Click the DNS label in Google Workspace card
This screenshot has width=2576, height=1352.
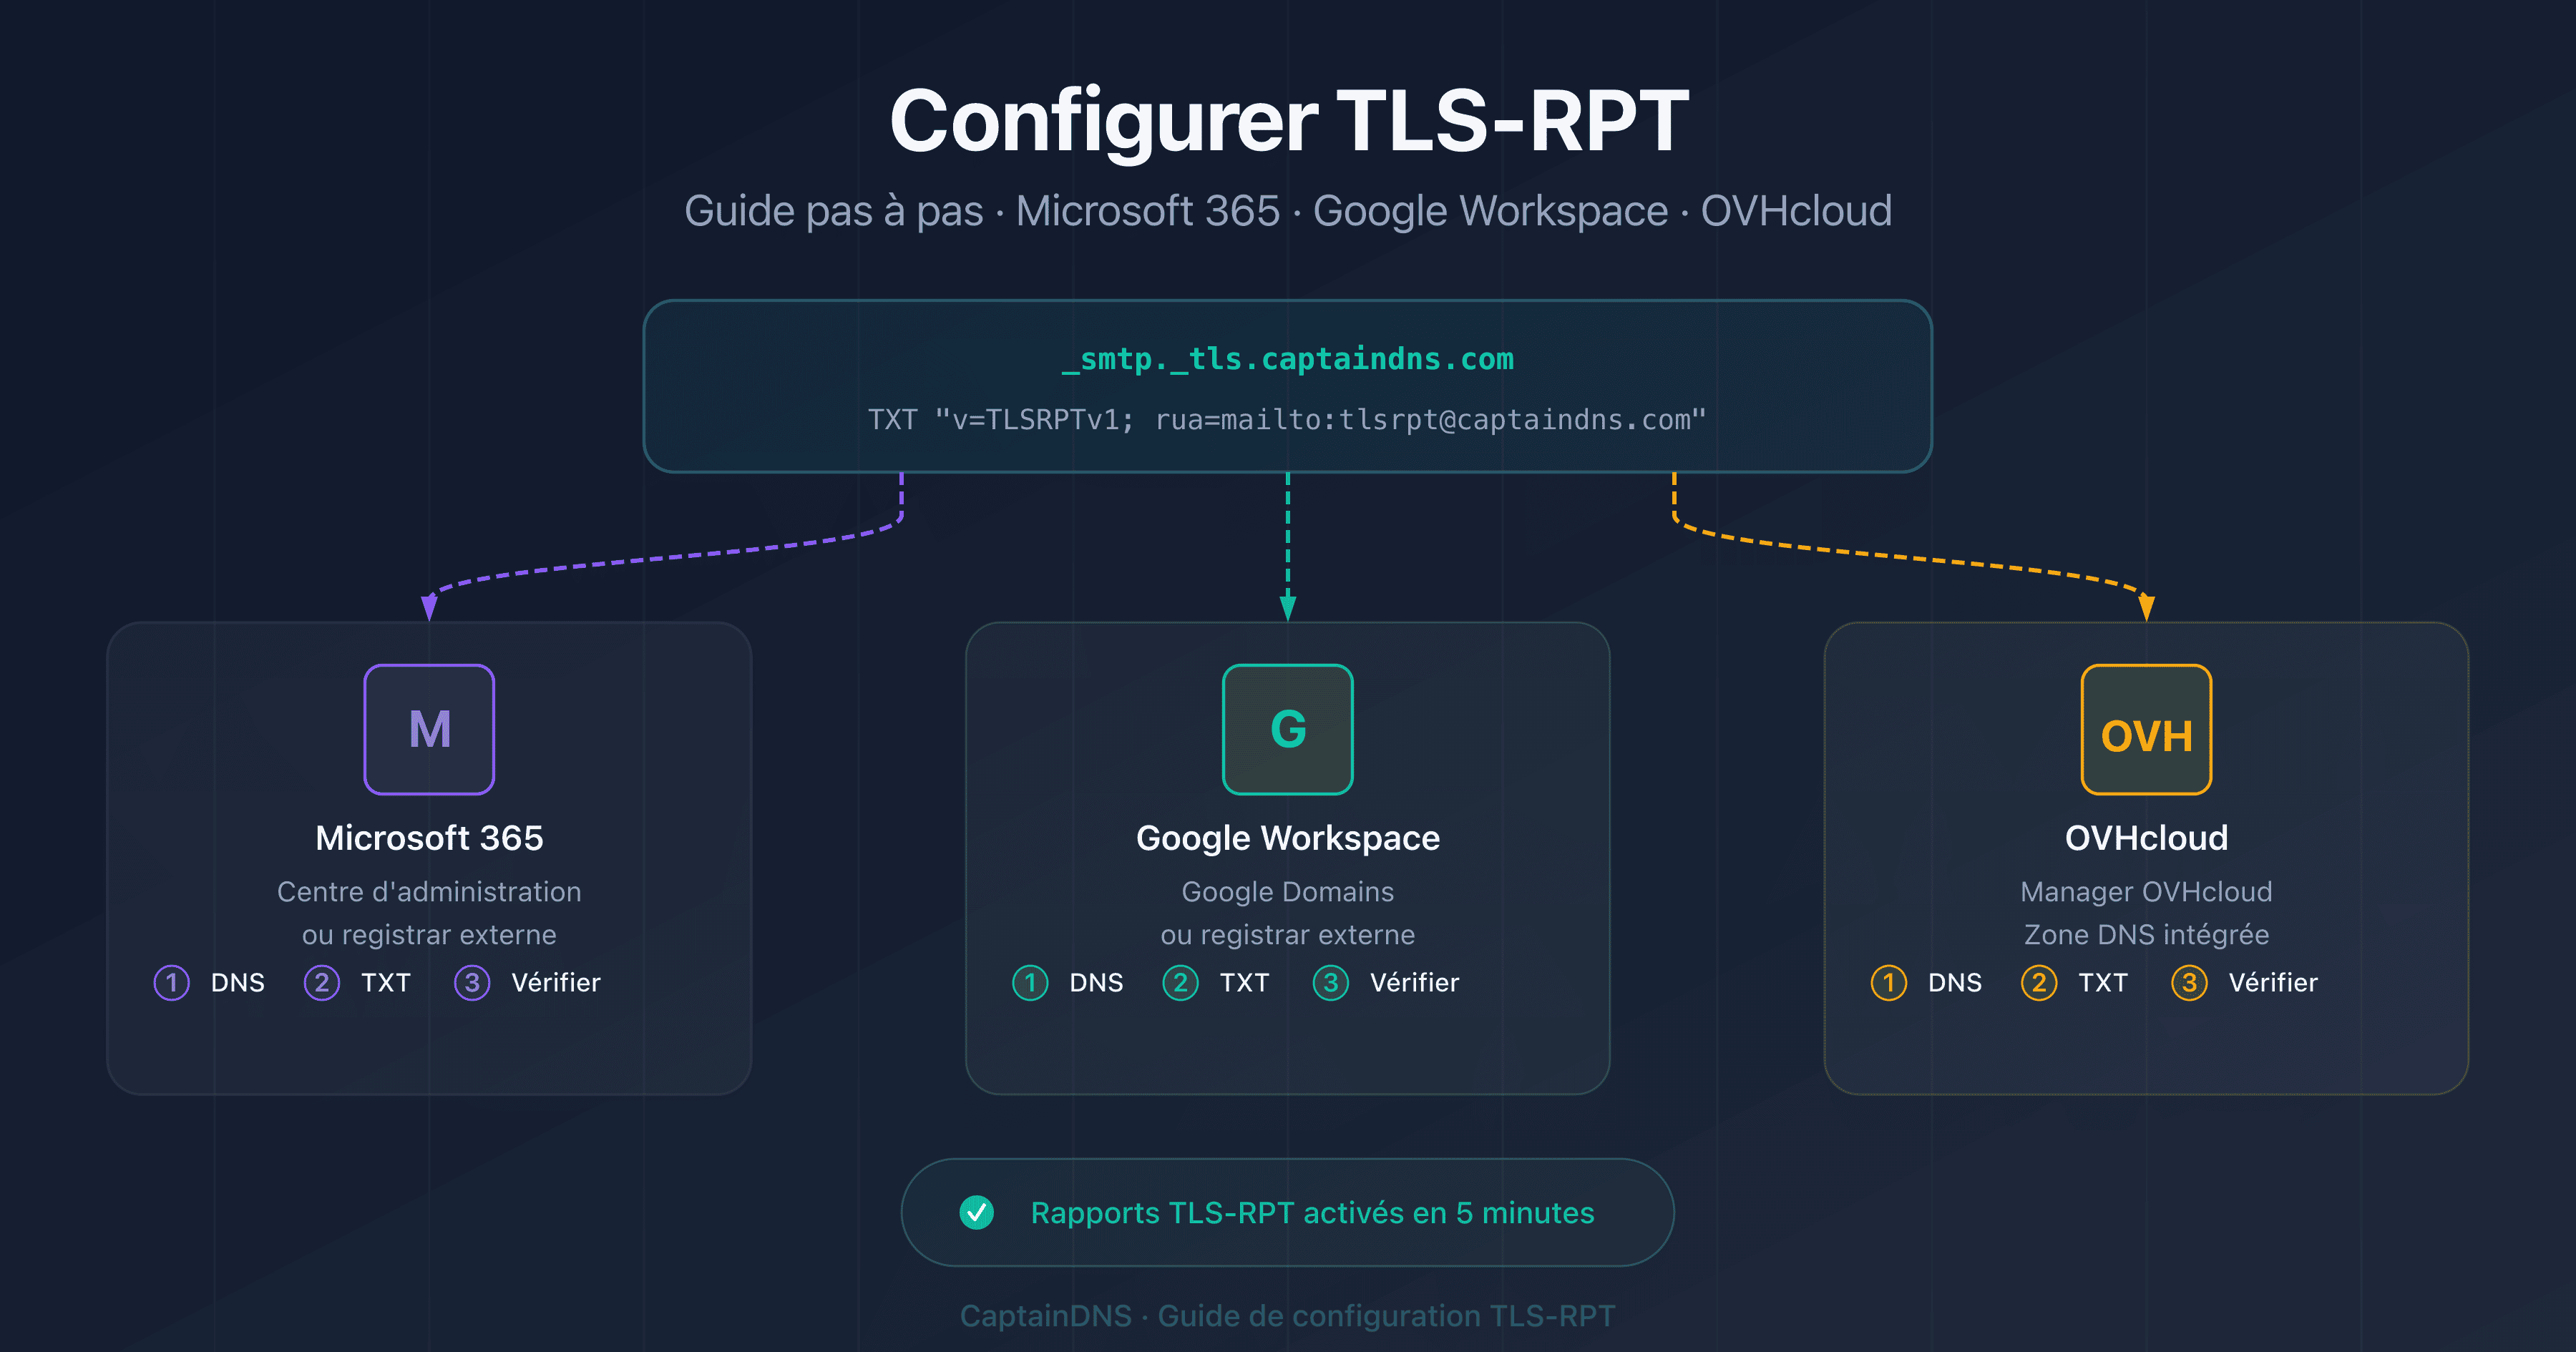pos(1096,982)
